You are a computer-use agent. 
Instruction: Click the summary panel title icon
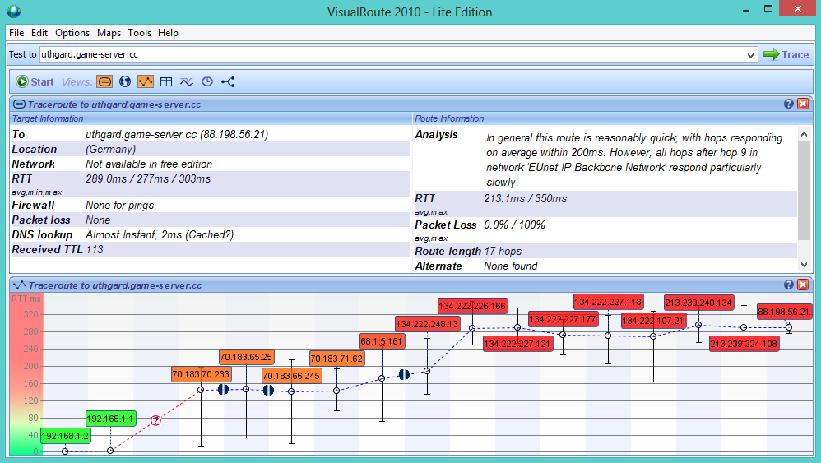(x=19, y=104)
